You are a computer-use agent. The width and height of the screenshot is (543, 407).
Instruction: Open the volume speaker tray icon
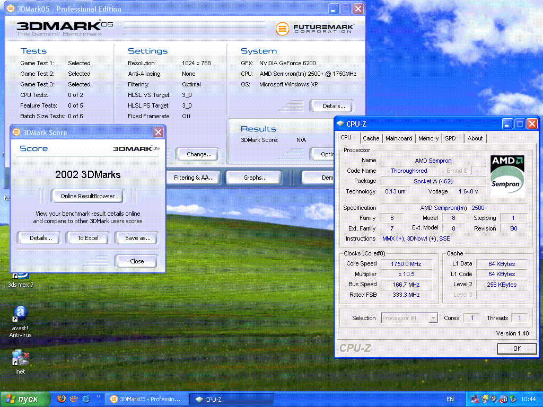coord(494,400)
